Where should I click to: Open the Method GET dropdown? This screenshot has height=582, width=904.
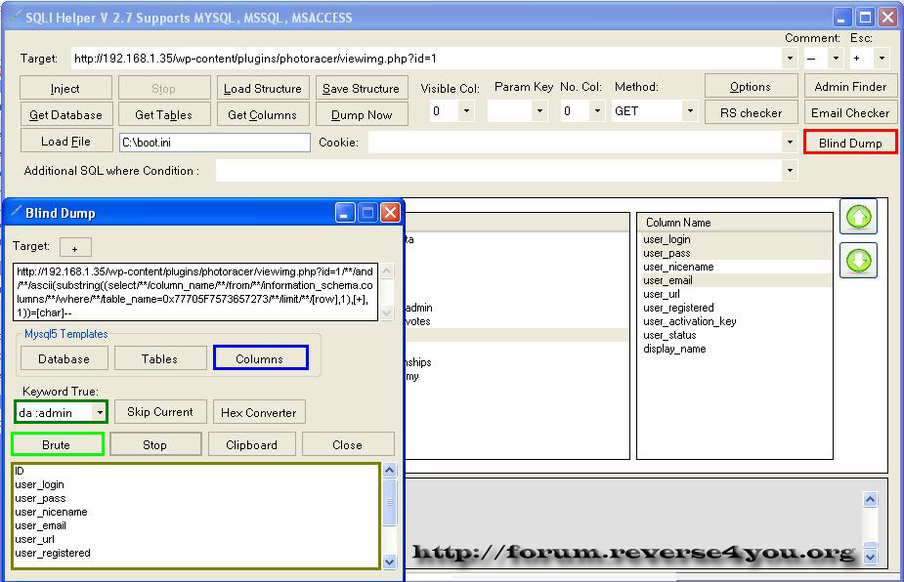690,110
